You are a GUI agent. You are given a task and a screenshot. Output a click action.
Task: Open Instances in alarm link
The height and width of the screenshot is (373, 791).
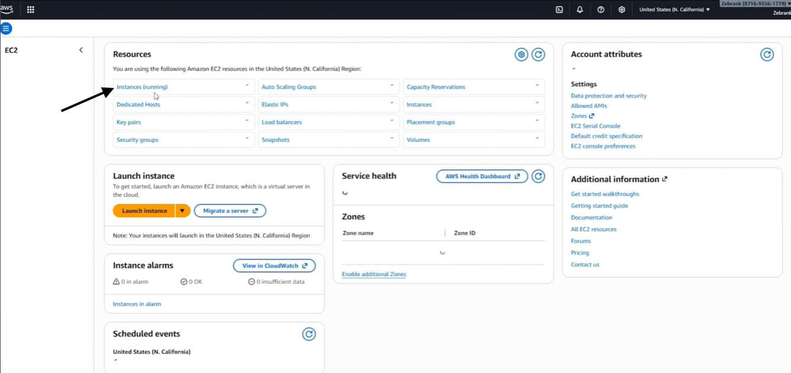pos(137,304)
